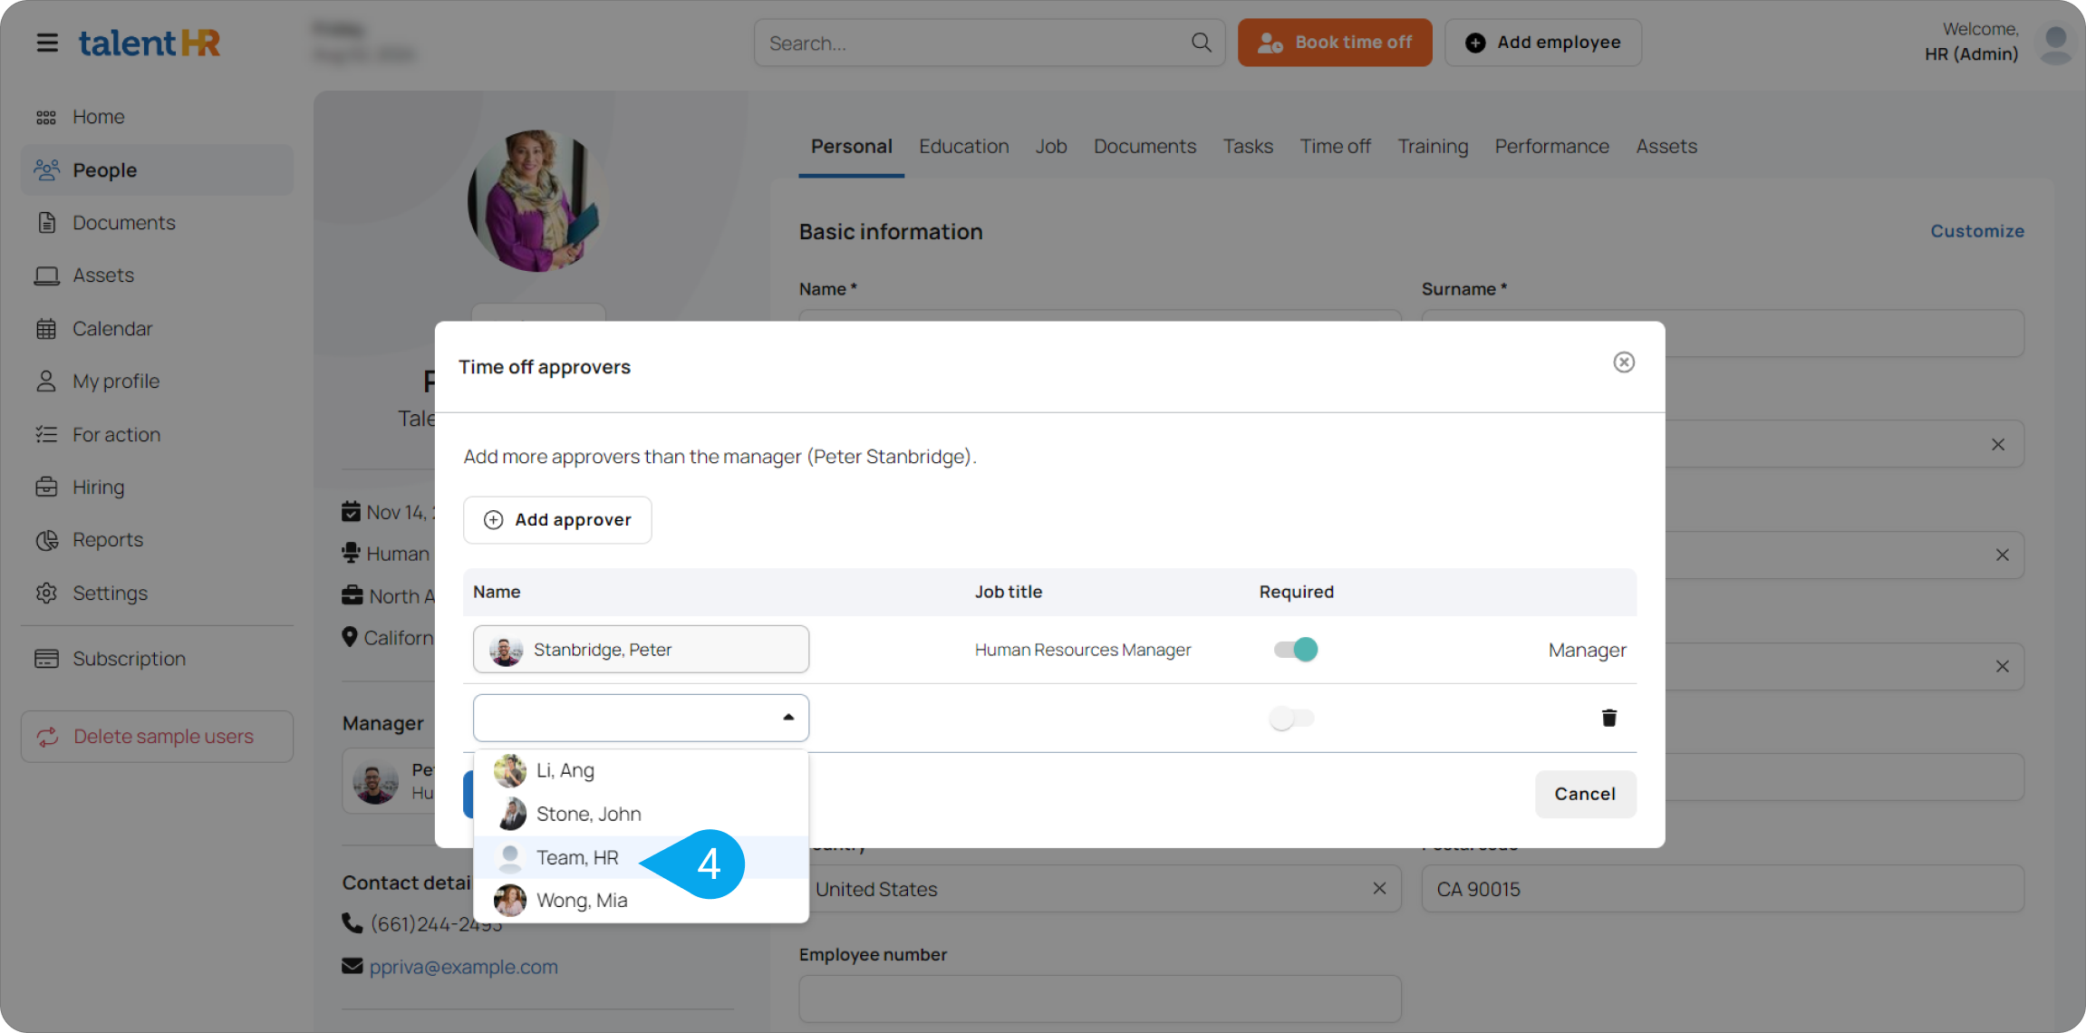Click the search magnifier icon
The width and height of the screenshot is (2086, 1033).
click(1201, 43)
